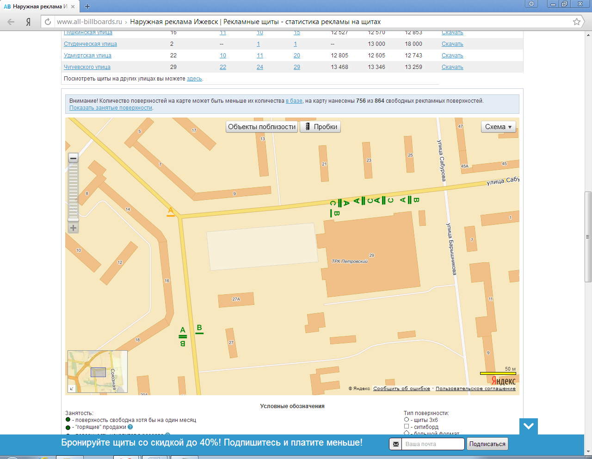Click the browser back arrow
592x459 pixels.
click(x=11, y=22)
